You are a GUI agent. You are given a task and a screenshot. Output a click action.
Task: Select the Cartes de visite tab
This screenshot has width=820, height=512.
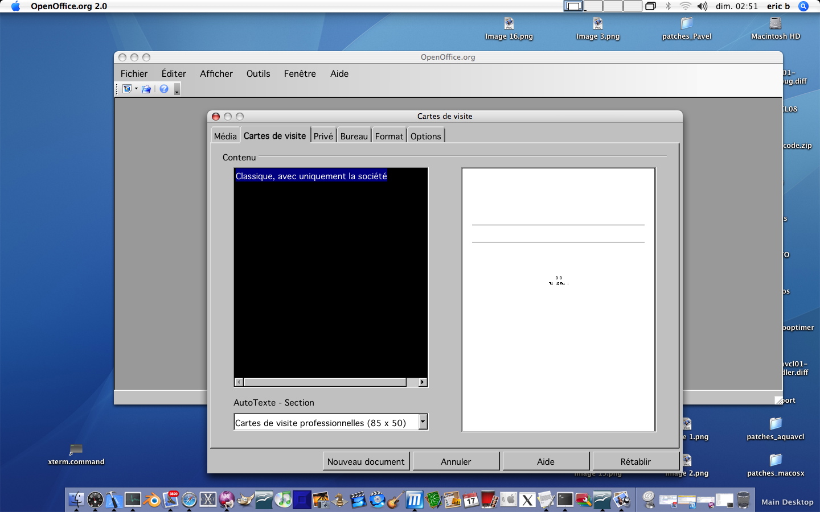(275, 135)
